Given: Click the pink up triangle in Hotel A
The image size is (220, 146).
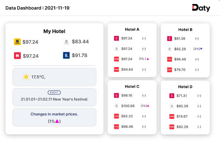Looking at the screenshot, I should (148, 59).
